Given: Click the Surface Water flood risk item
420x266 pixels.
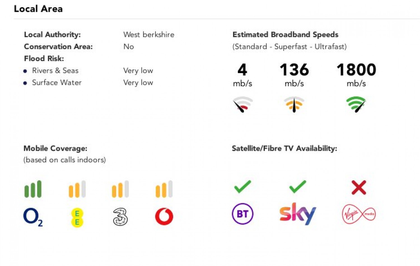Looking at the screenshot, I should (57, 83).
